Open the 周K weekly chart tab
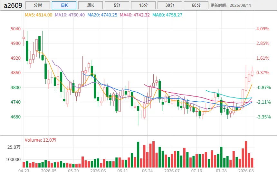This screenshot has width=278, height=172. click(91, 5)
